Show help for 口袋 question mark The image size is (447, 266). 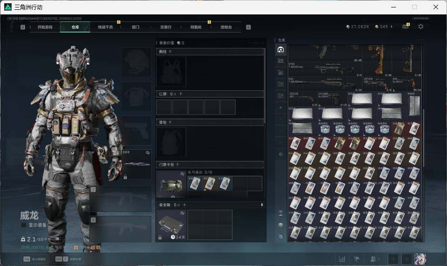coord(180,94)
